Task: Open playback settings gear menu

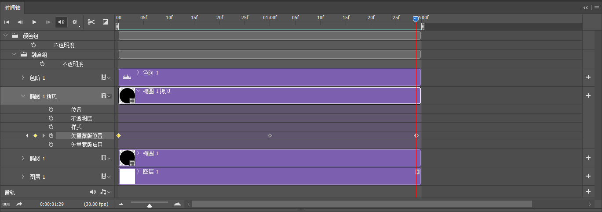Action: (x=75, y=22)
